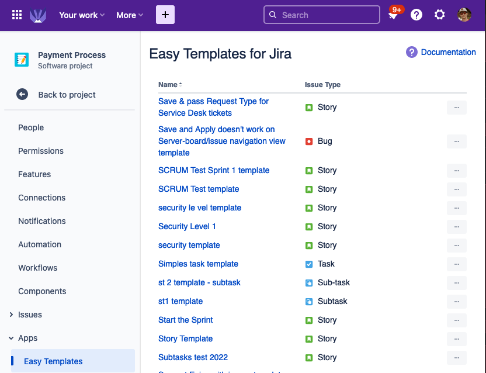Open the notifications bell with 9+ badge

click(393, 16)
